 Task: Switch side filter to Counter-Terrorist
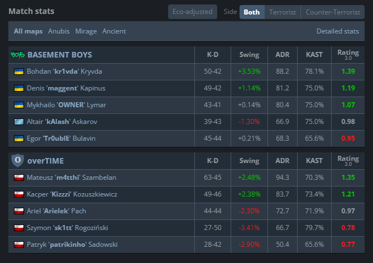point(333,12)
